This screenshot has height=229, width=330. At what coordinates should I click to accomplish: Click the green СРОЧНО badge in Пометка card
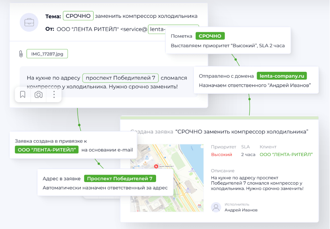coord(210,36)
